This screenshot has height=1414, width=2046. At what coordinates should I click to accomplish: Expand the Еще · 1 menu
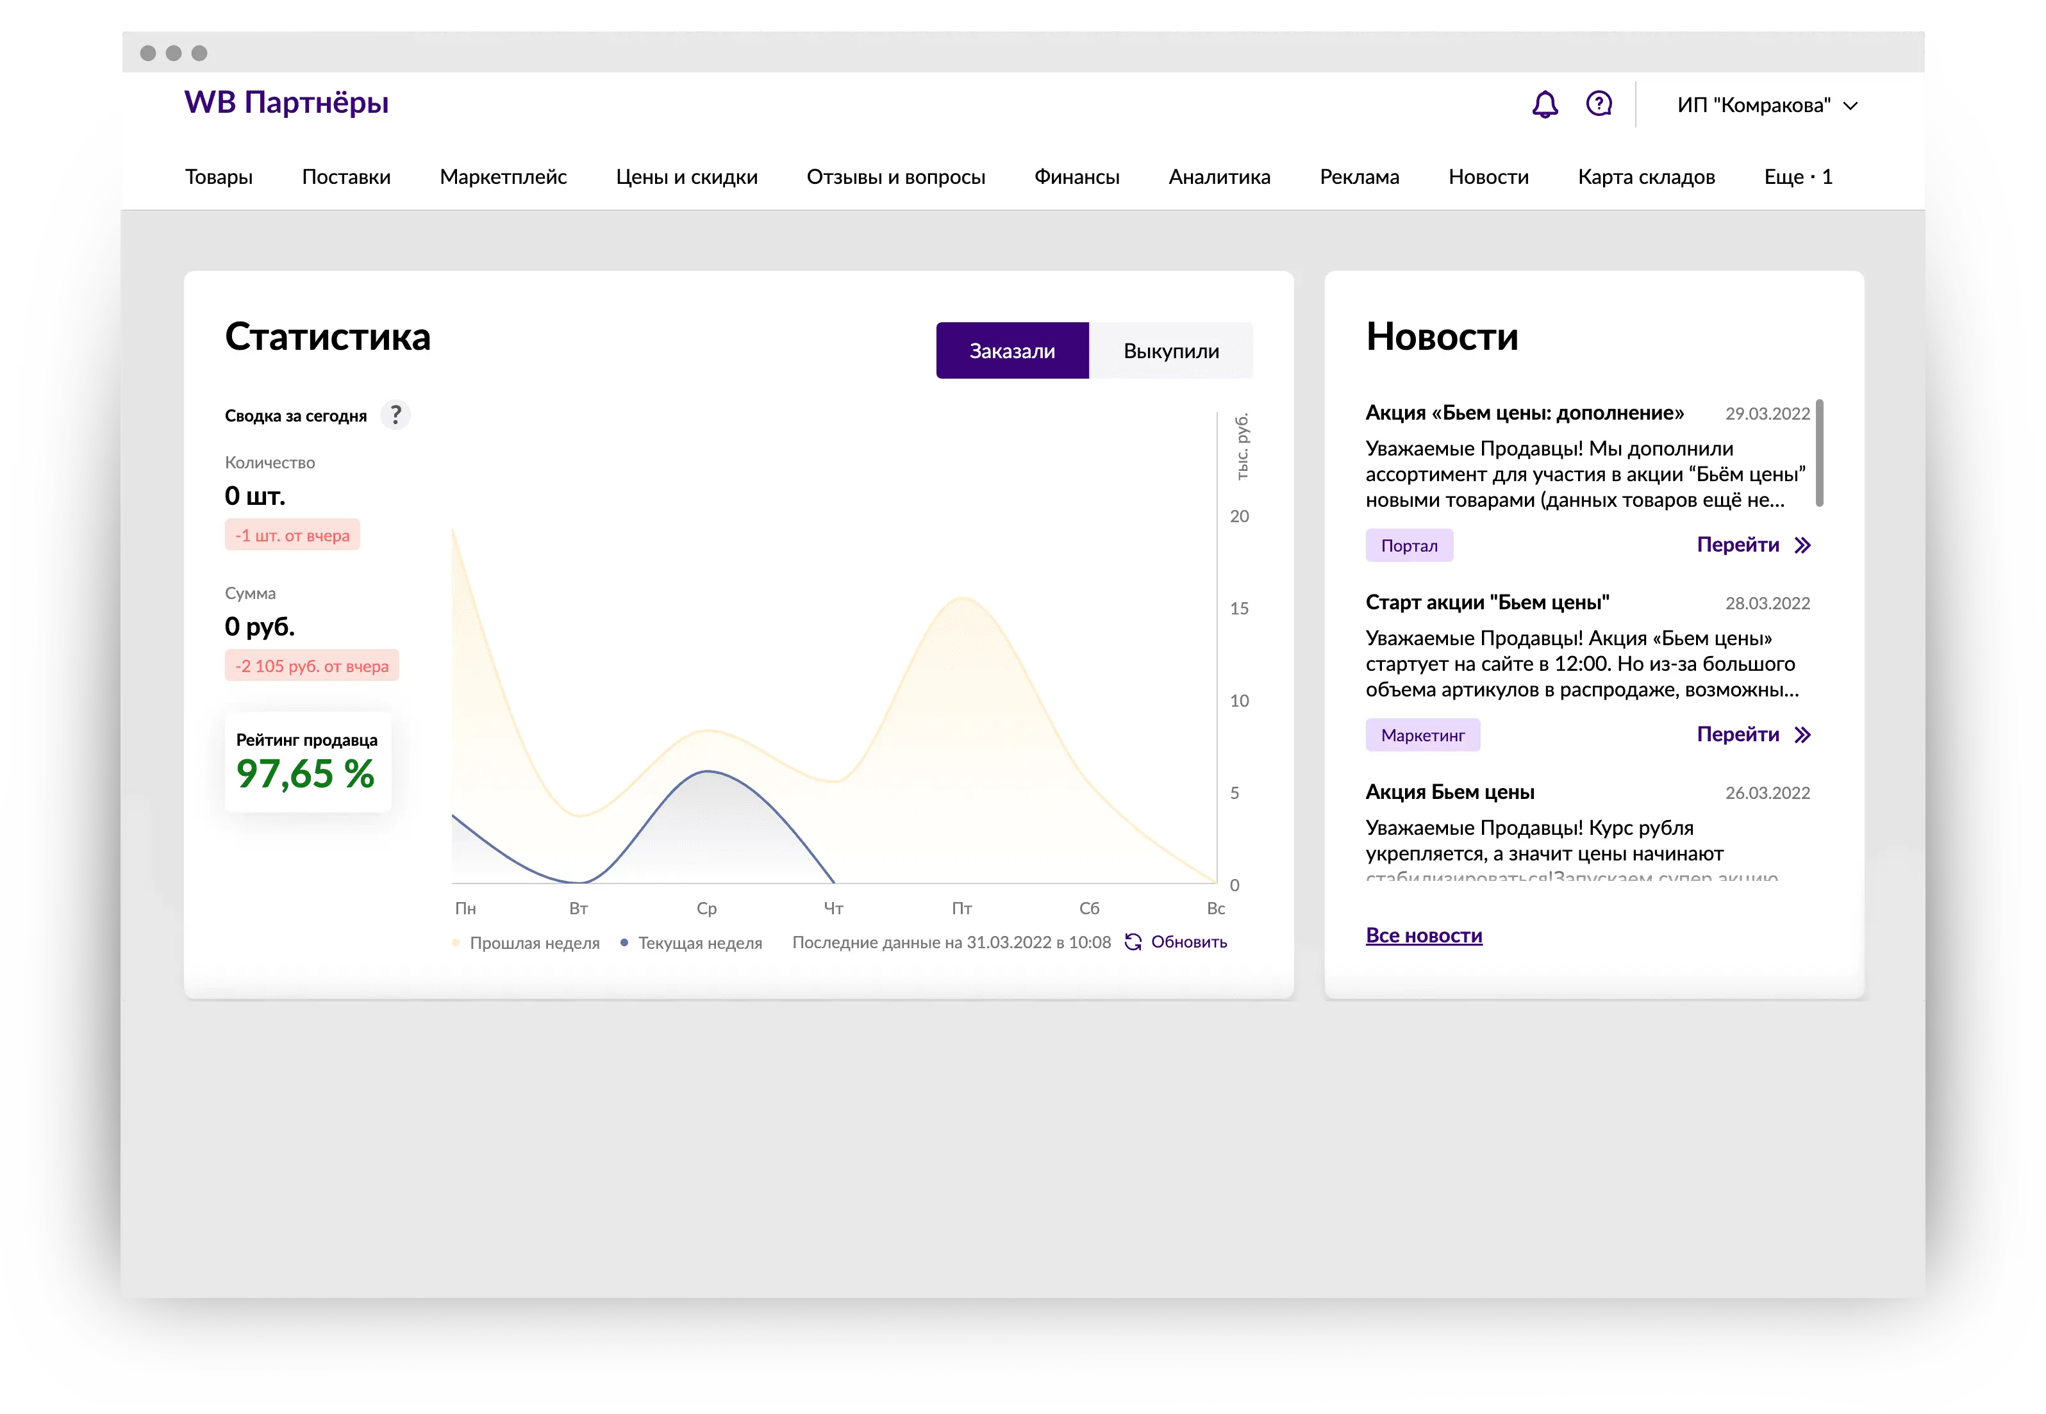pos(1797,177)
